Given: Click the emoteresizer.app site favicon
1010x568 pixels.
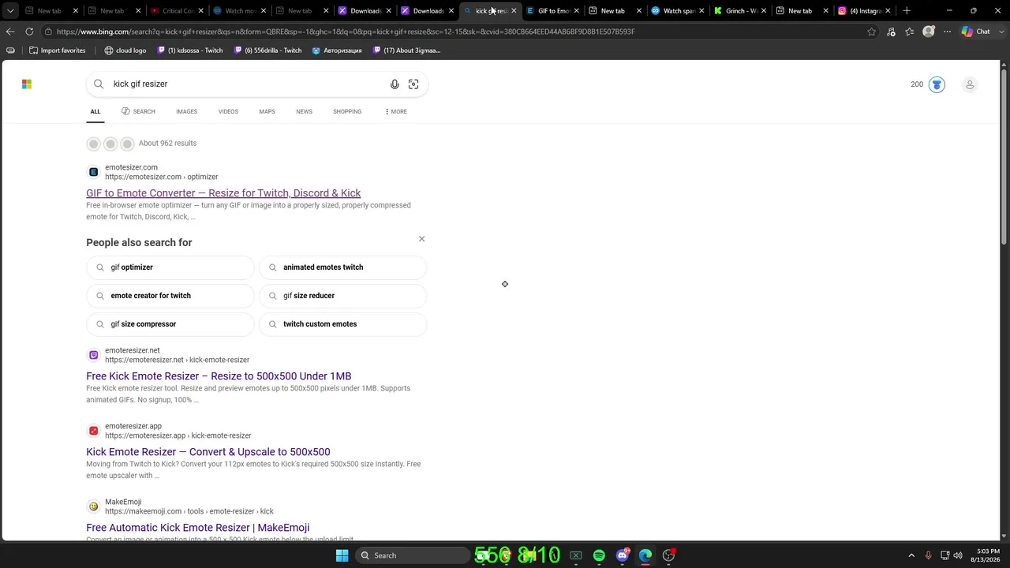Looking at the screenshot, I should (93, 431).
